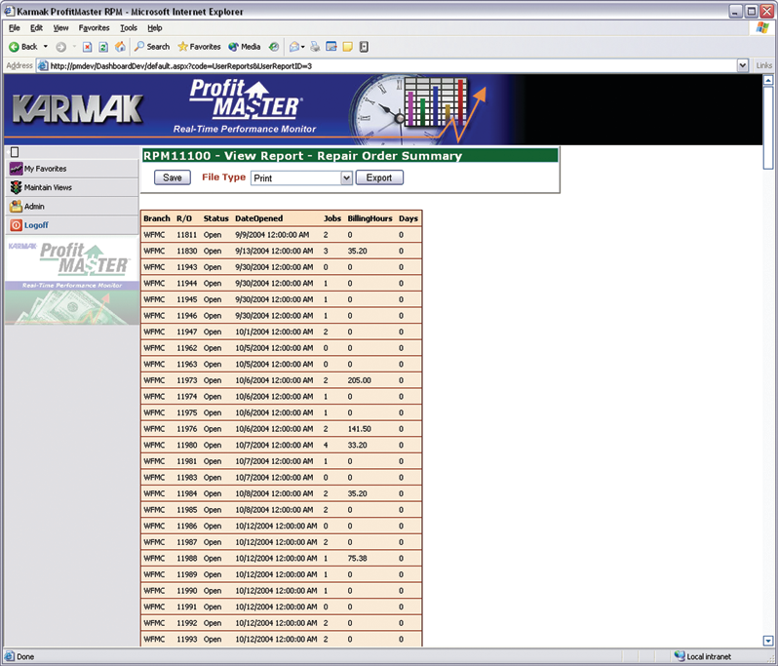The height and width of the screenshot is (666, 778).
Task: Click the vertical scrollbar thumb
Action: coord(768,128)
